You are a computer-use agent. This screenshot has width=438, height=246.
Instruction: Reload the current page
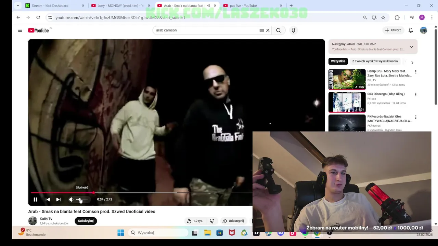coord(38,17)
